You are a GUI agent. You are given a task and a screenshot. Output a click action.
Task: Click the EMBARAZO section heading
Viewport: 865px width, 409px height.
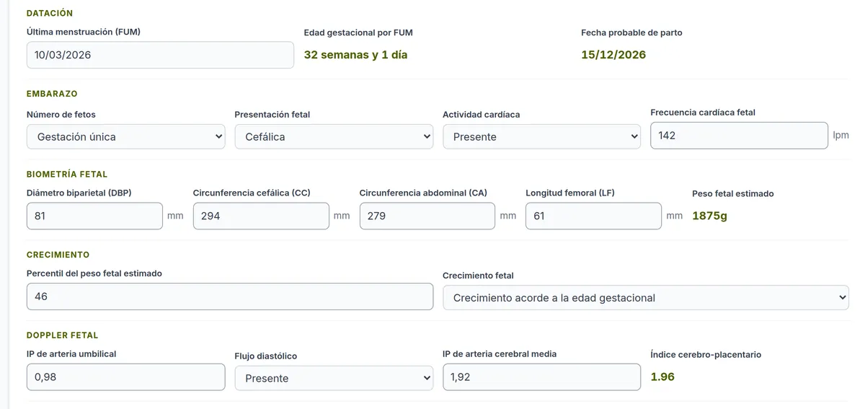click(x=52, y=94)
